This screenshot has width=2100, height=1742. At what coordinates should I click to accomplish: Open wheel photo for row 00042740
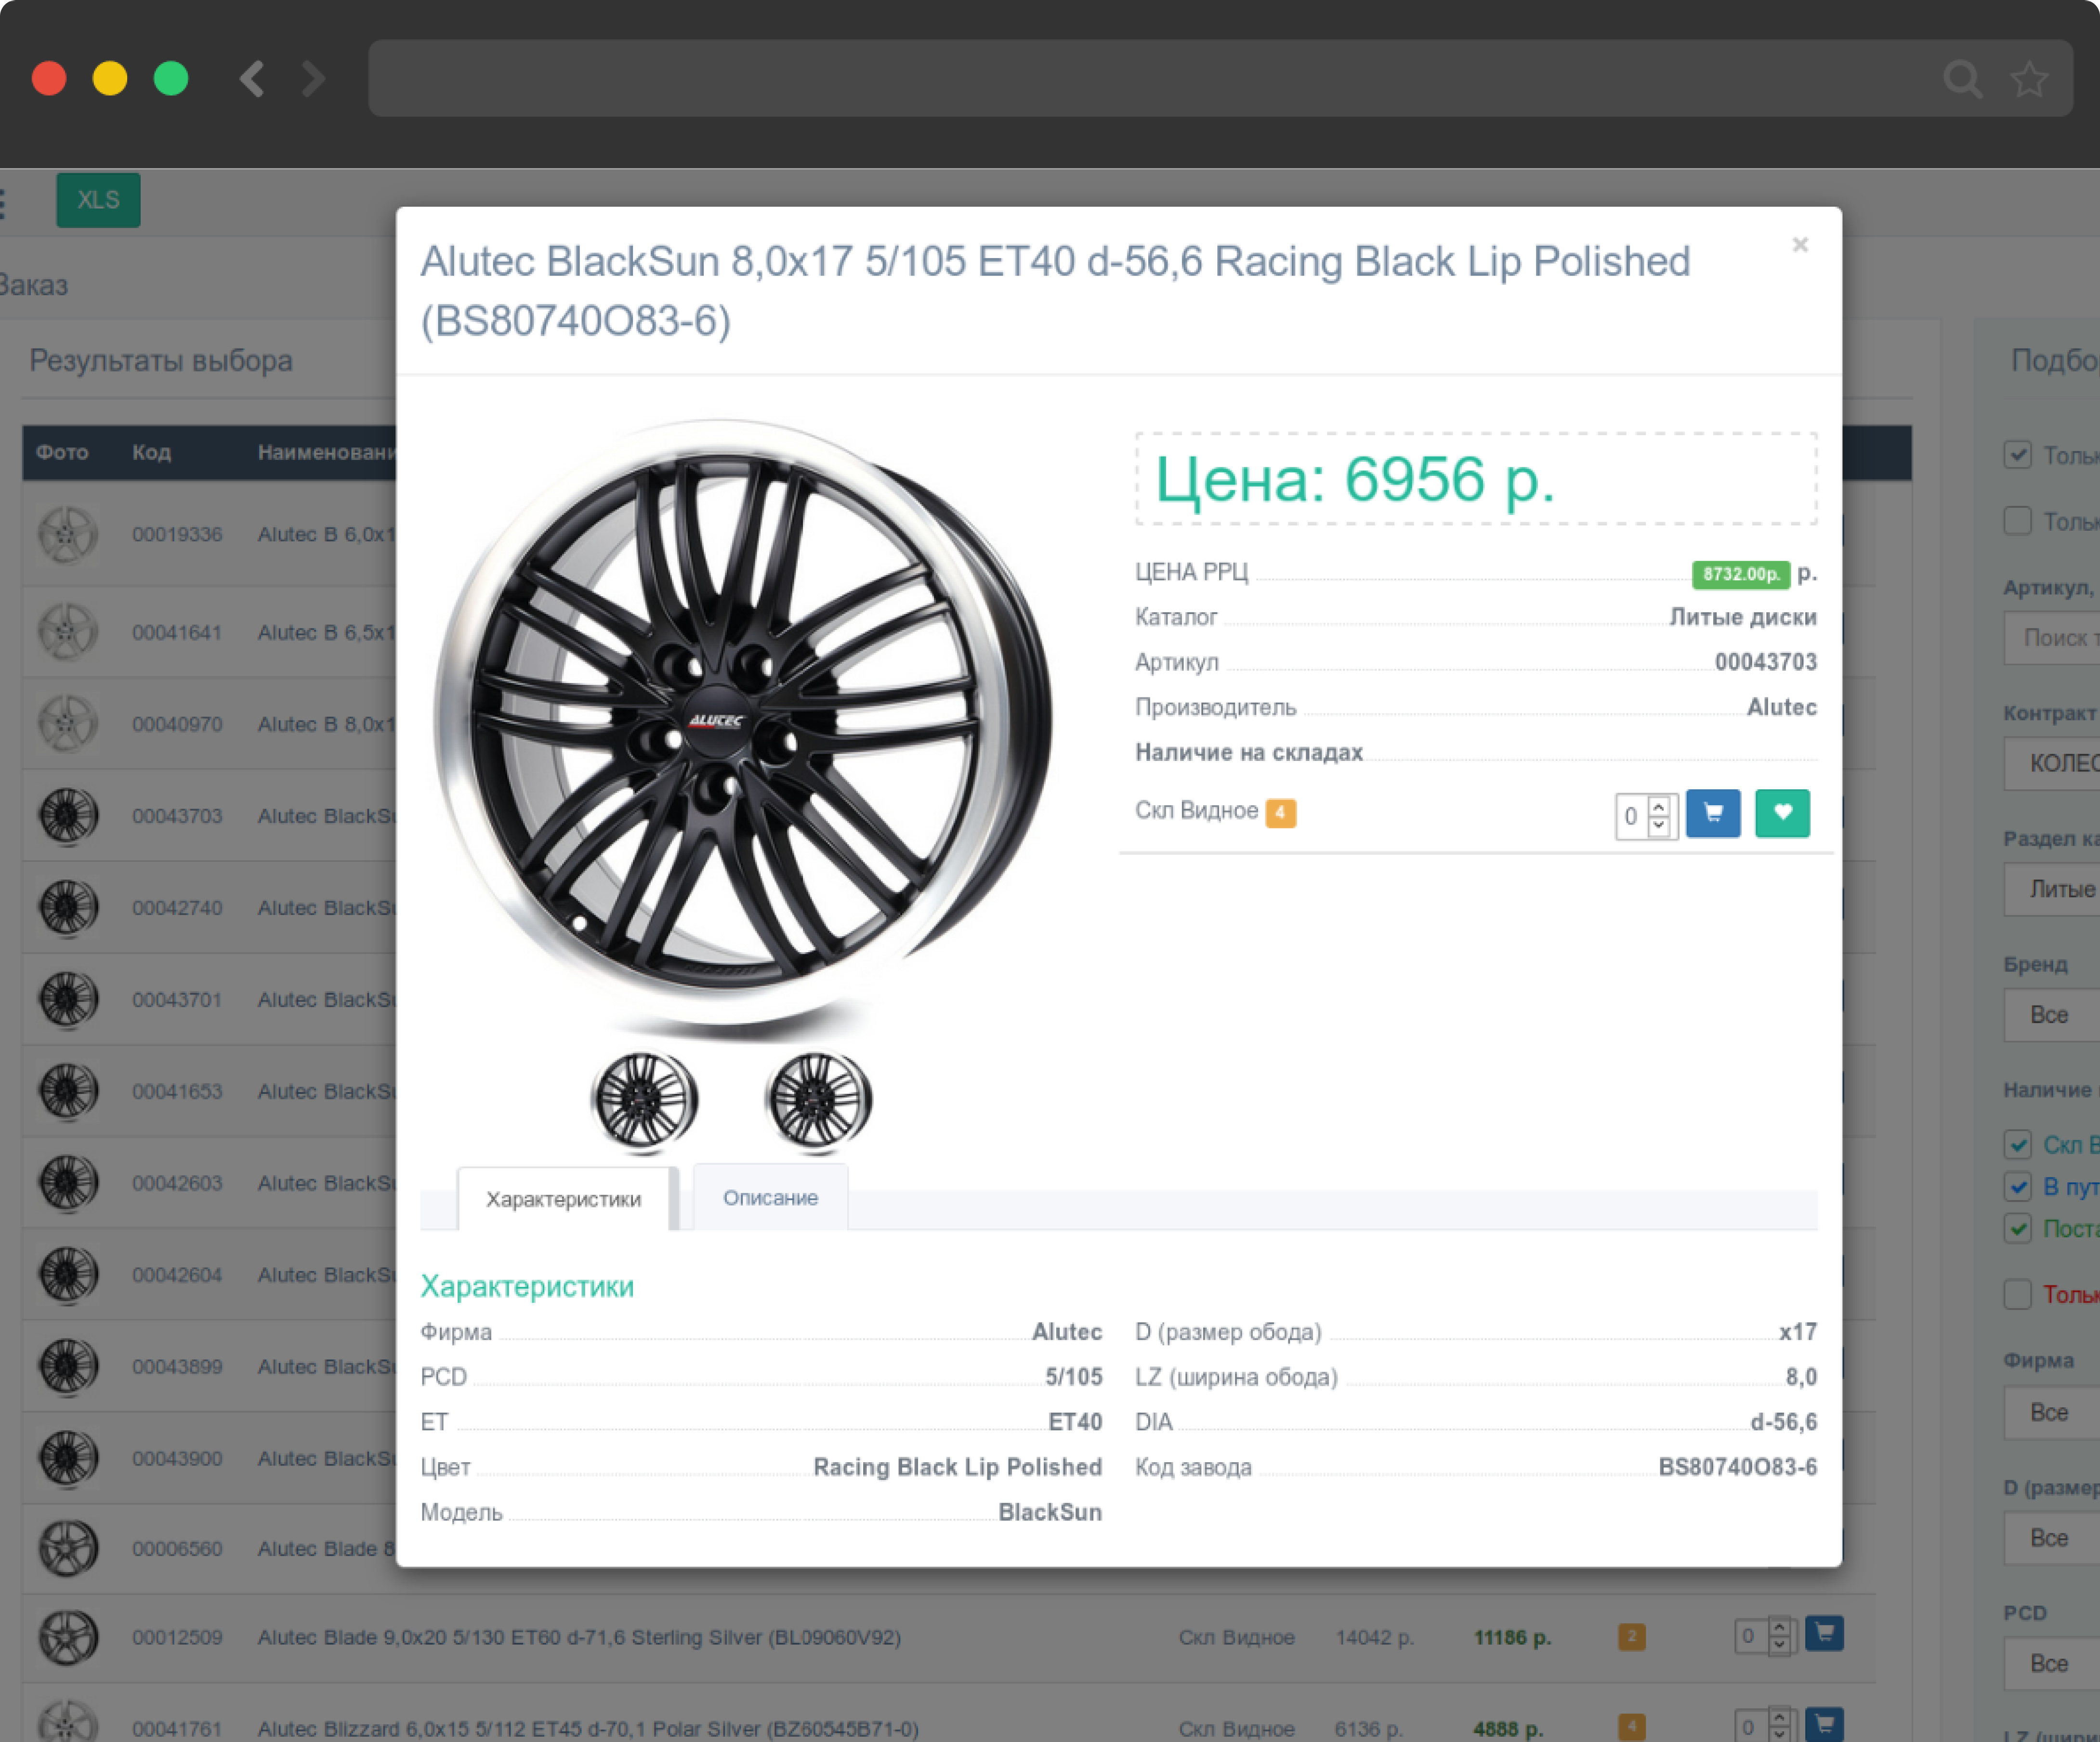coord(68,908)
